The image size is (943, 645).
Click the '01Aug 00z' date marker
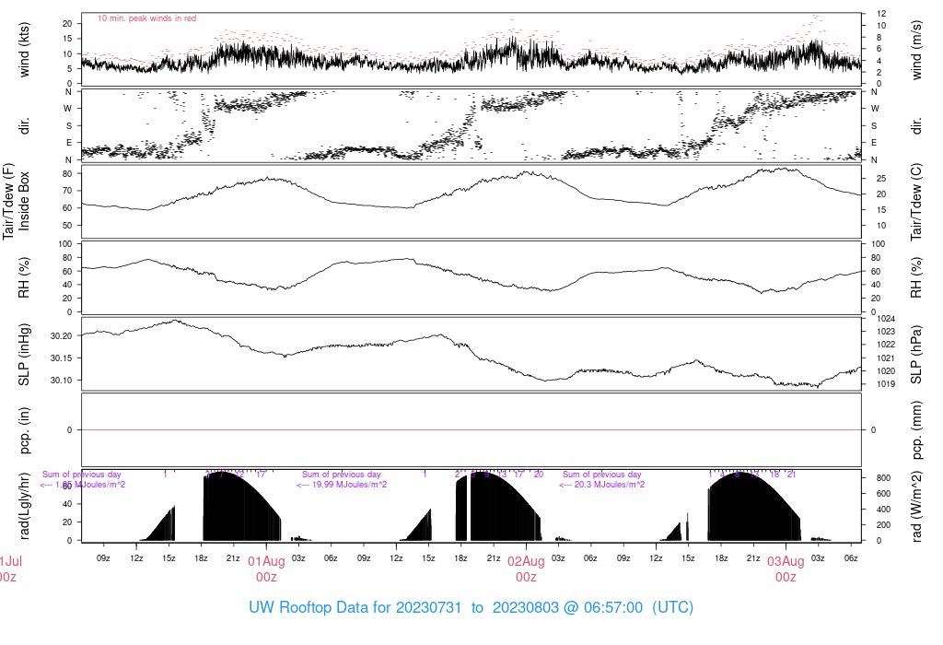[266, 569]
